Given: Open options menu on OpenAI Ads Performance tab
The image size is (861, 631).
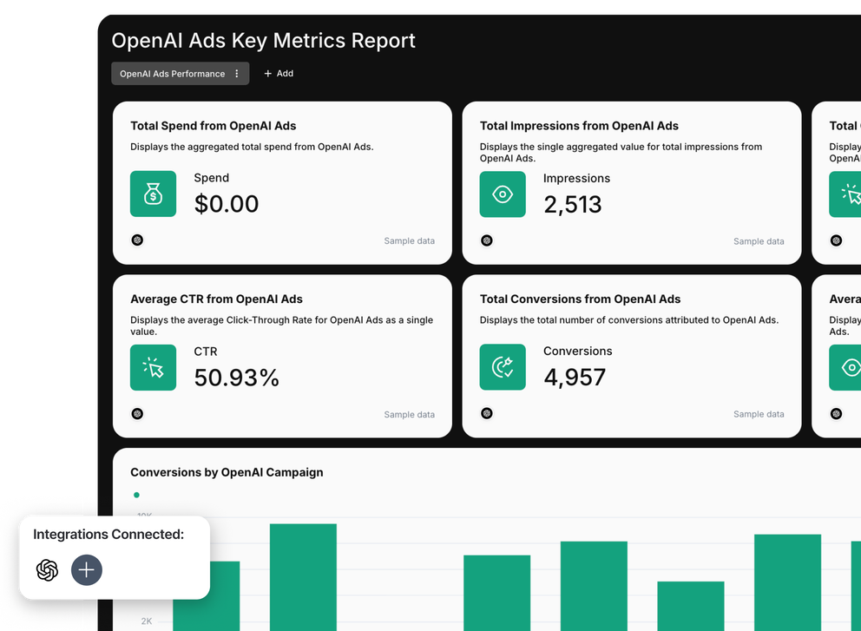Looking at the screenshot, I should [237, 74].
